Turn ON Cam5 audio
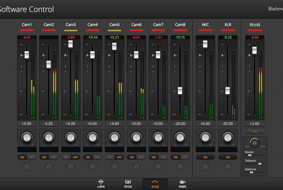283x190 pixels. coord(110,157)
